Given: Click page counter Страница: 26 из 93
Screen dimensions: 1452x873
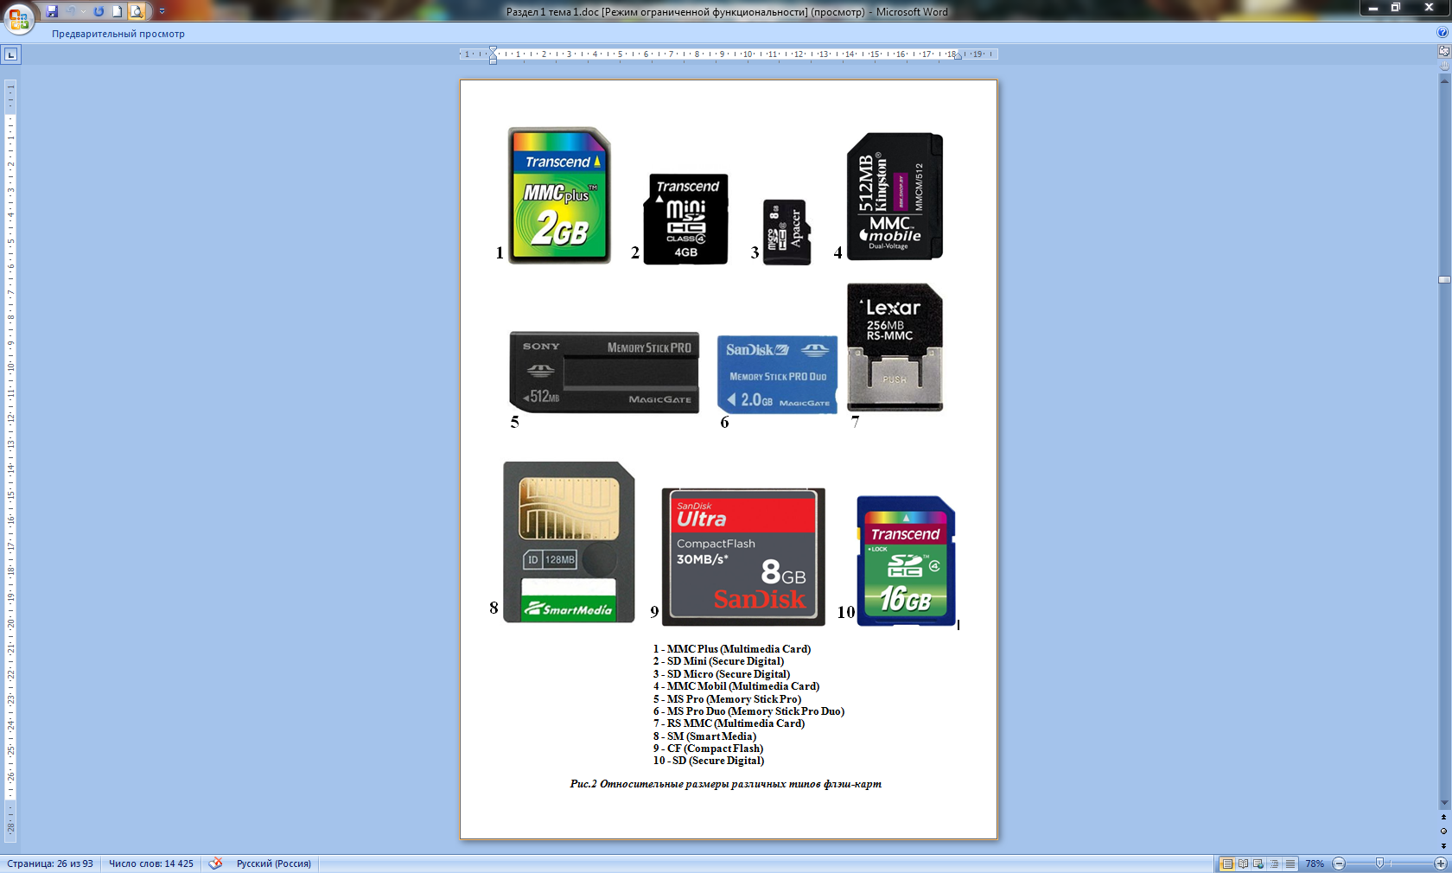Looking at the screenshot, I should click(50, 863).
